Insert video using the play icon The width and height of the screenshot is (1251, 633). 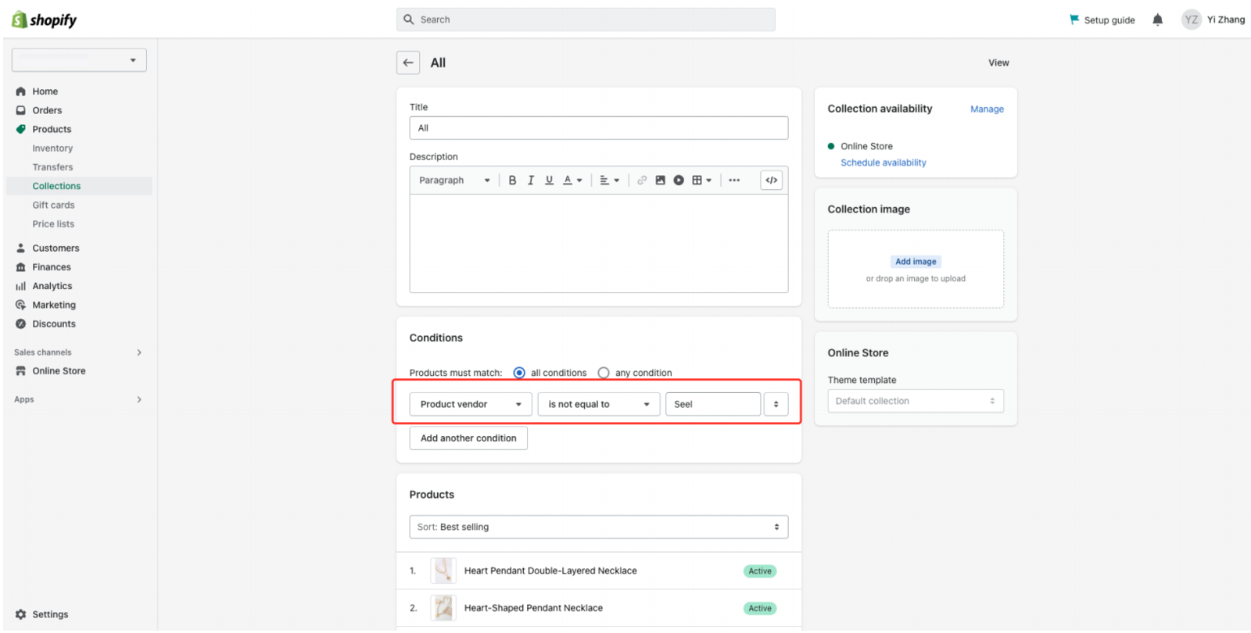click(679, 181)
